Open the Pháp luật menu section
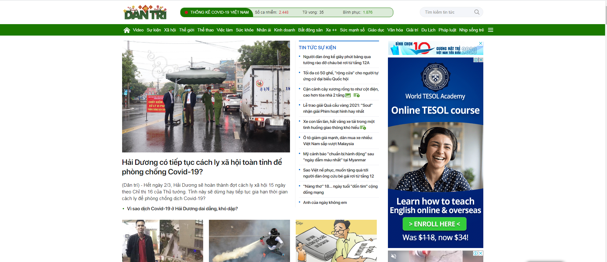607x262 pixels. tap(447, 30)
